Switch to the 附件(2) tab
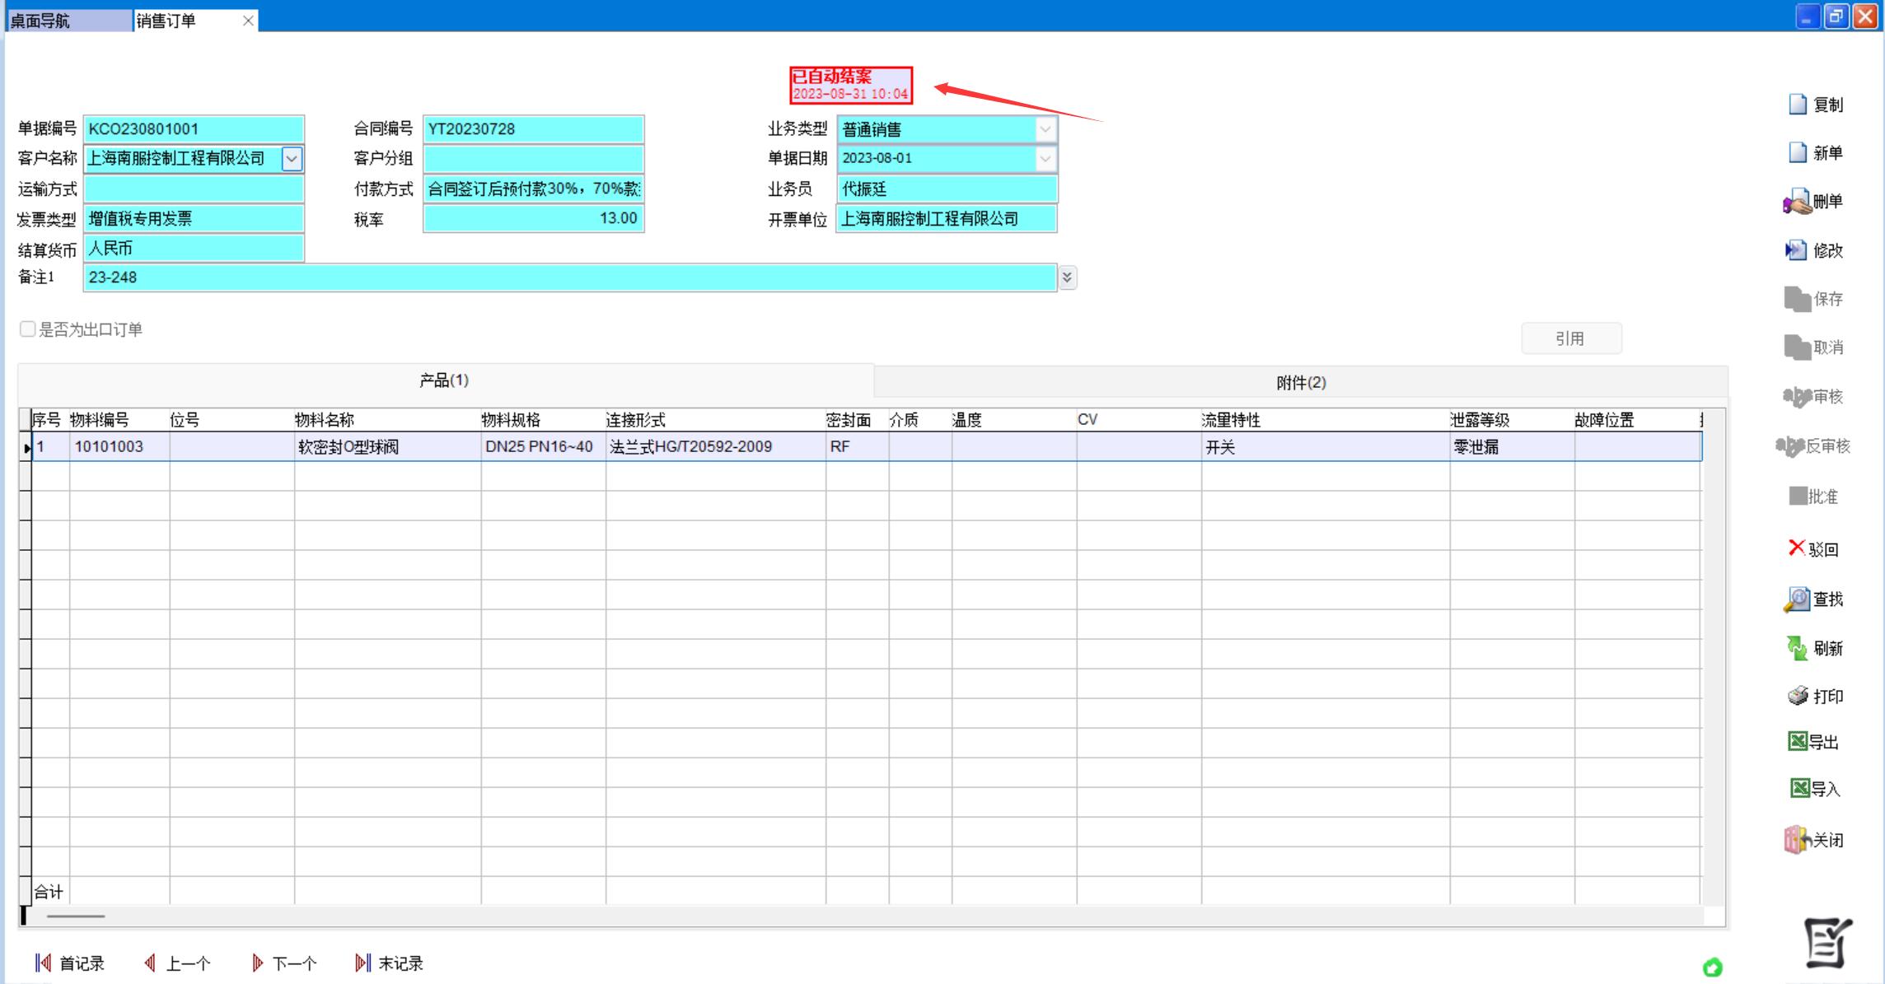 tap(1300, 382)
